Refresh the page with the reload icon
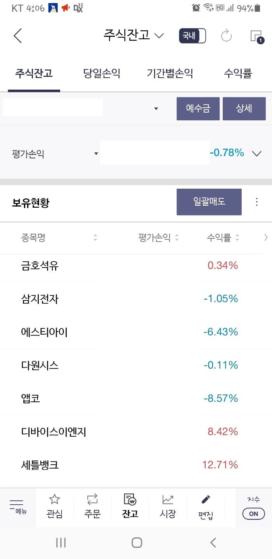 click(227, 35)
